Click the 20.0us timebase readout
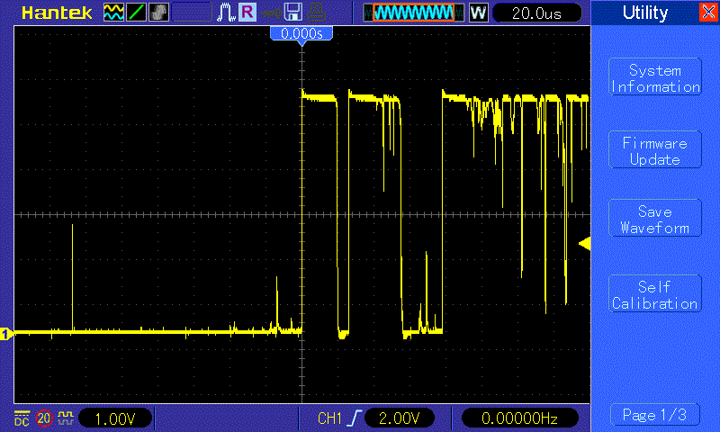 click(536, 13)
